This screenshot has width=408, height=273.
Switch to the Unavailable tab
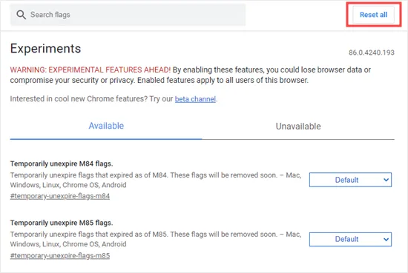click(x=298, y=127)
